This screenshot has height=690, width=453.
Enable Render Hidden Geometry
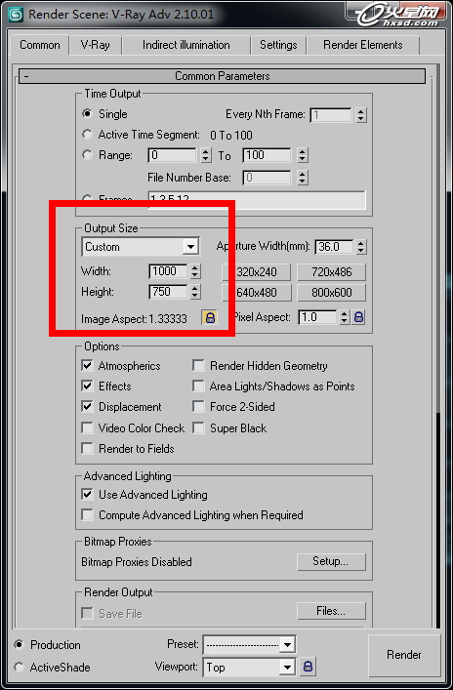(x=198, y=366)
